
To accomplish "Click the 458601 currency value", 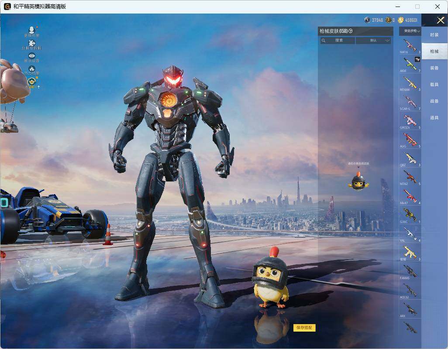I will 411,20.
